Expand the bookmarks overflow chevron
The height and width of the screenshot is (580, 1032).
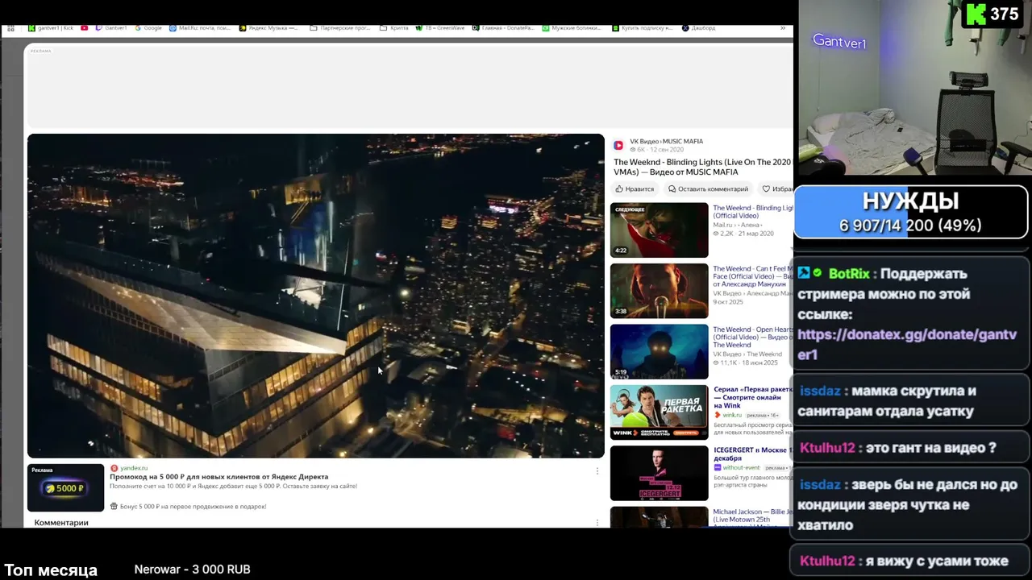click(782, 28)
